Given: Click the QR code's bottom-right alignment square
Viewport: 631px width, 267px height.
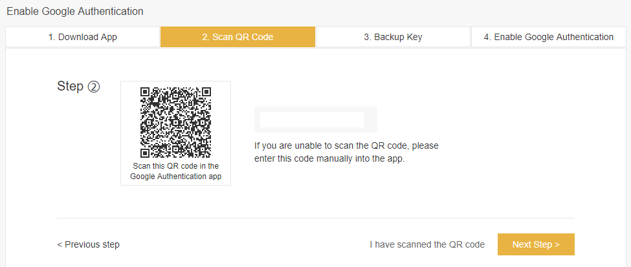Looking at the screenshot, I should (203, 149).
